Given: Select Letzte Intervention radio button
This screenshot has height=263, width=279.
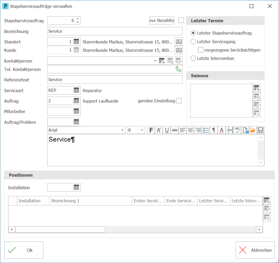Looking at the screenshot, I should pos(193,58).
